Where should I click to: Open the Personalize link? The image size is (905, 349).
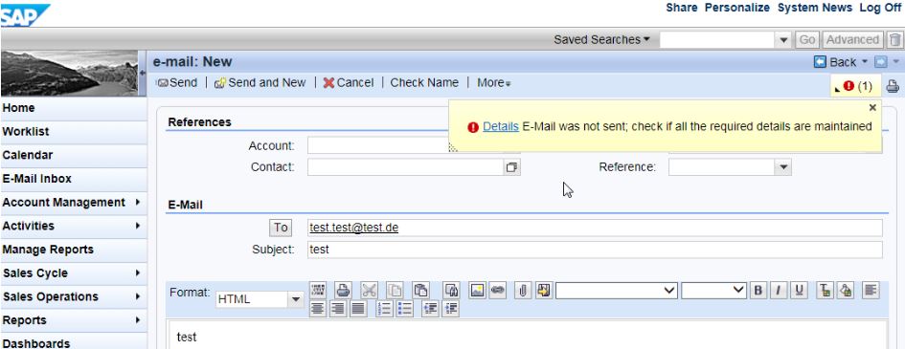click(x=737, y=8)
